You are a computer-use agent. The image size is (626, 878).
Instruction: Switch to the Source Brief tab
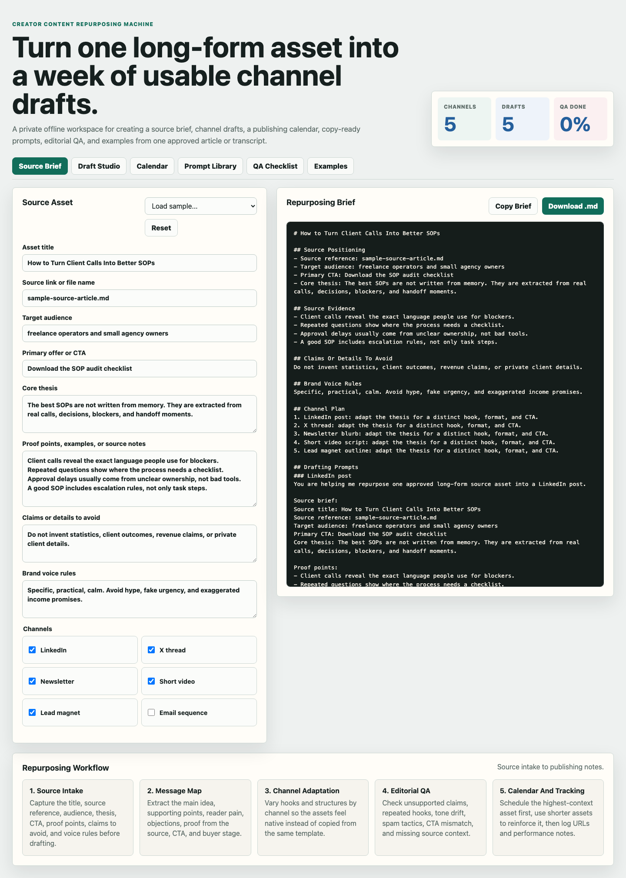[40, 166]
